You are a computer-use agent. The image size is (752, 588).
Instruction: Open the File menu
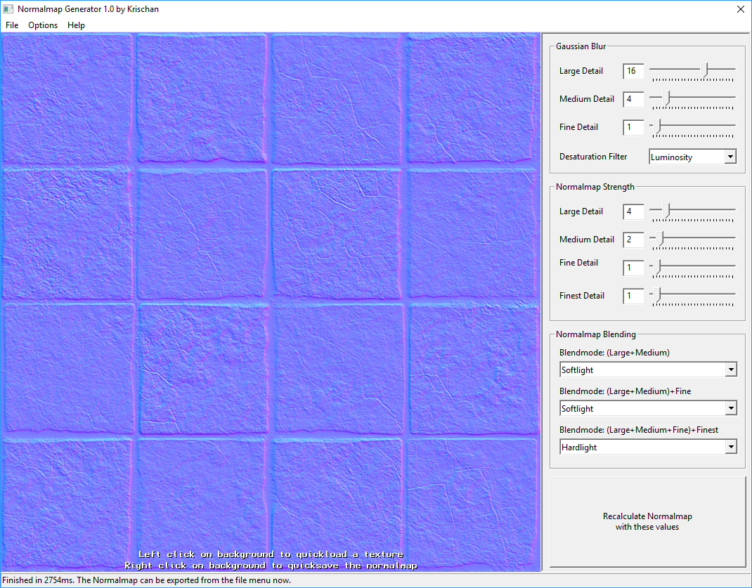(12, 25)
